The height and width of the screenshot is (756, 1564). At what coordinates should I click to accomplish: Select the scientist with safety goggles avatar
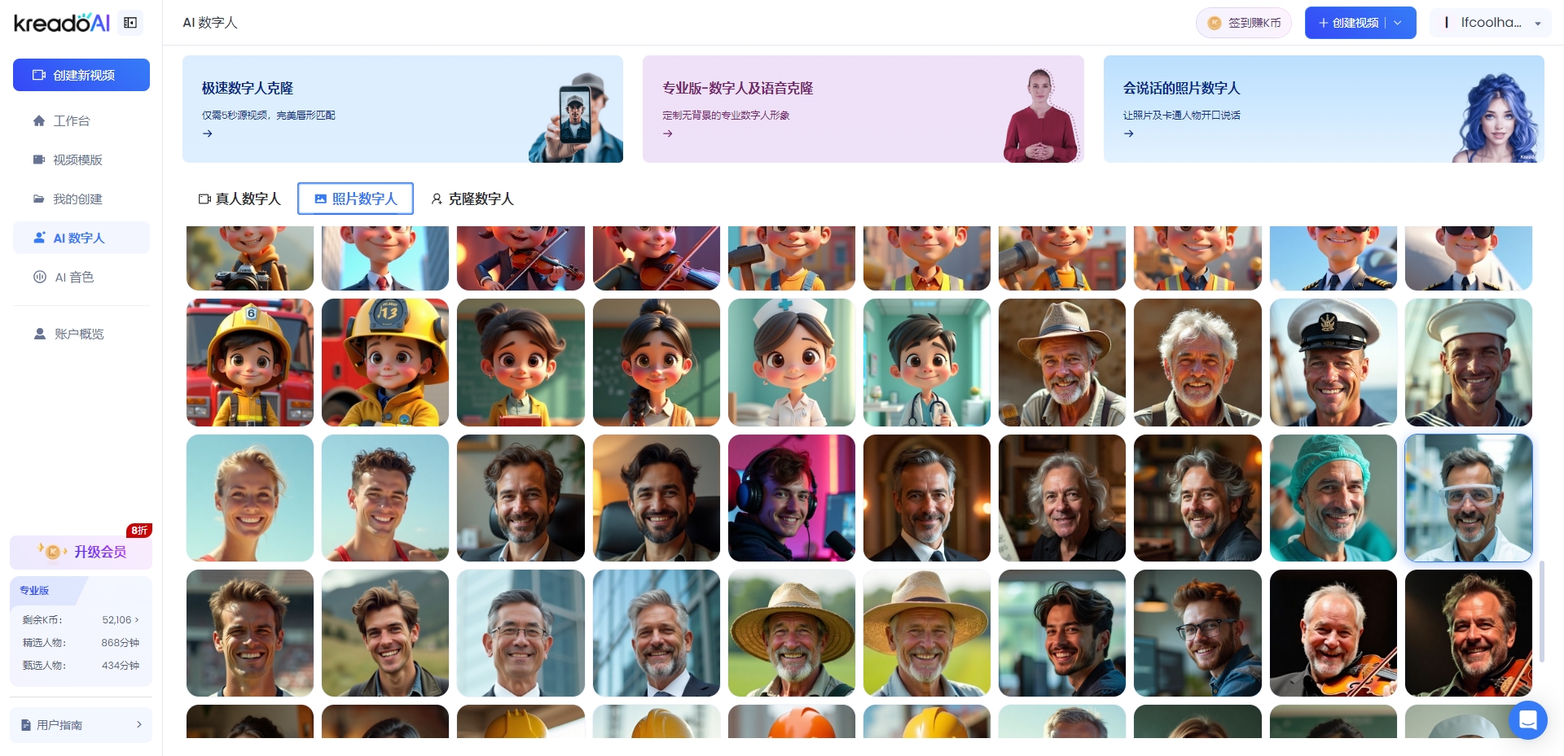point(1468,498)
